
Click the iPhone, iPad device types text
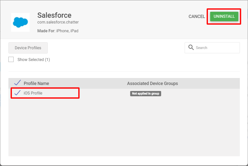pos(67,31)
